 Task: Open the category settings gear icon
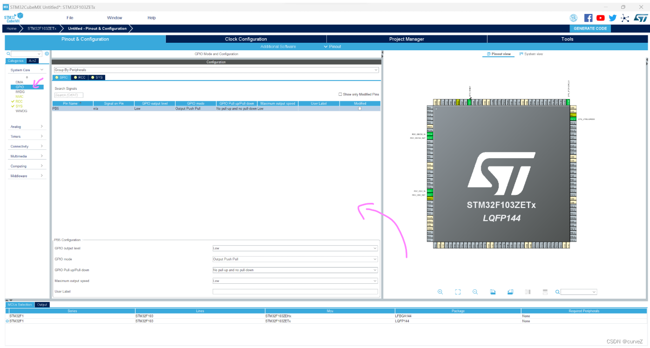click(x=47, y=54)
